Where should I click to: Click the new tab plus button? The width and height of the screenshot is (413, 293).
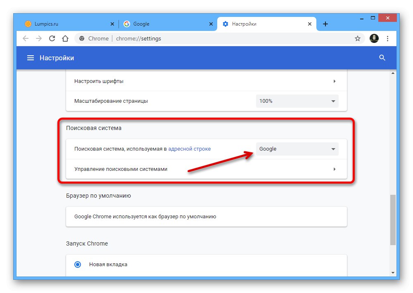[x=325, y=24]
